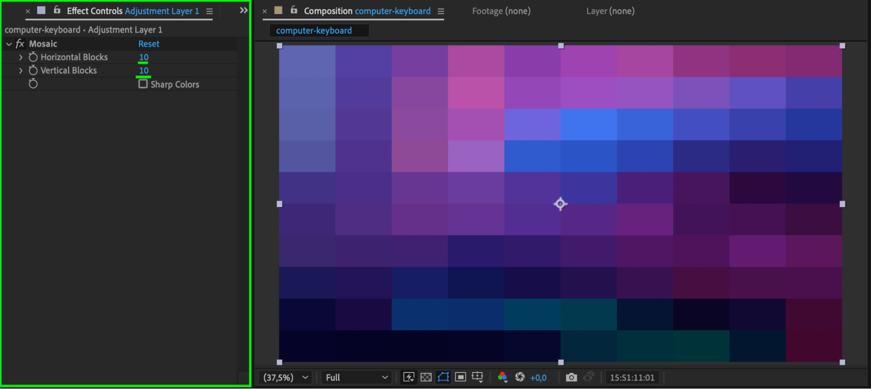Click the reset exposure aperture icon
The height and width of the screenshot is (389, 871).
(x=520, y=377)
